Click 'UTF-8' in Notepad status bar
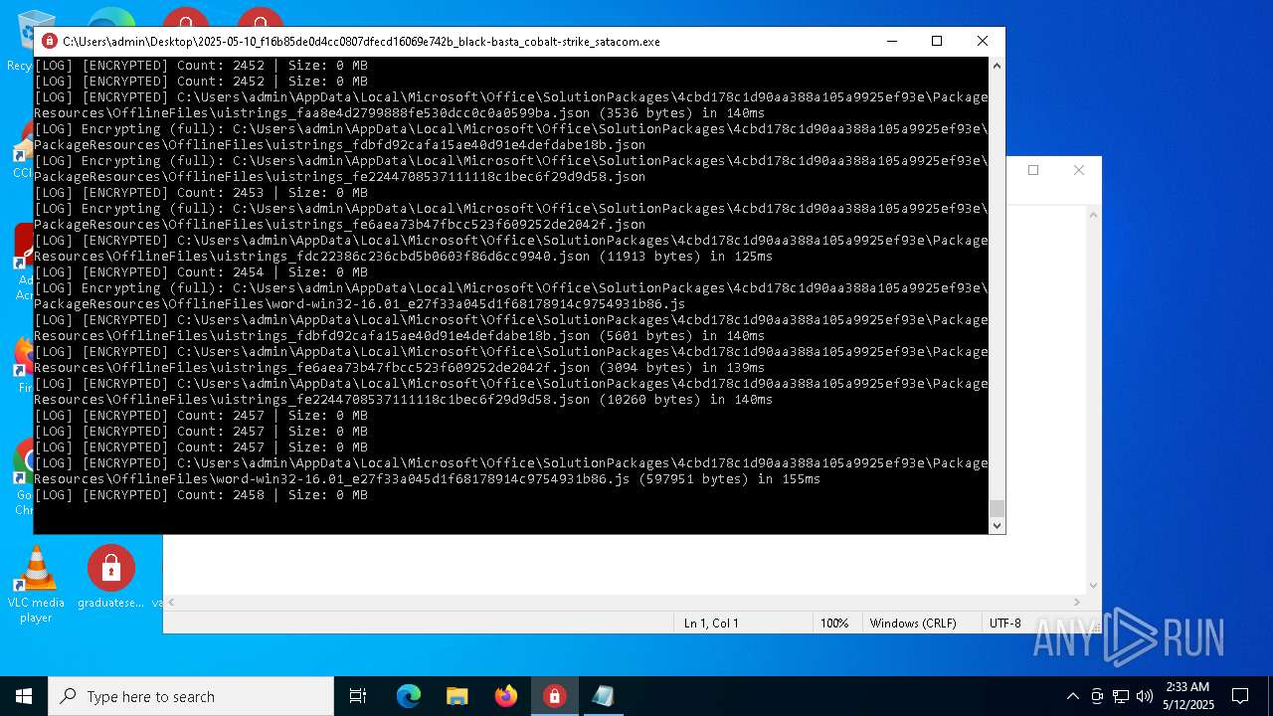The height and width of the screenshot is (716, 1273). pyautogui.click(x=1004, y=624)
